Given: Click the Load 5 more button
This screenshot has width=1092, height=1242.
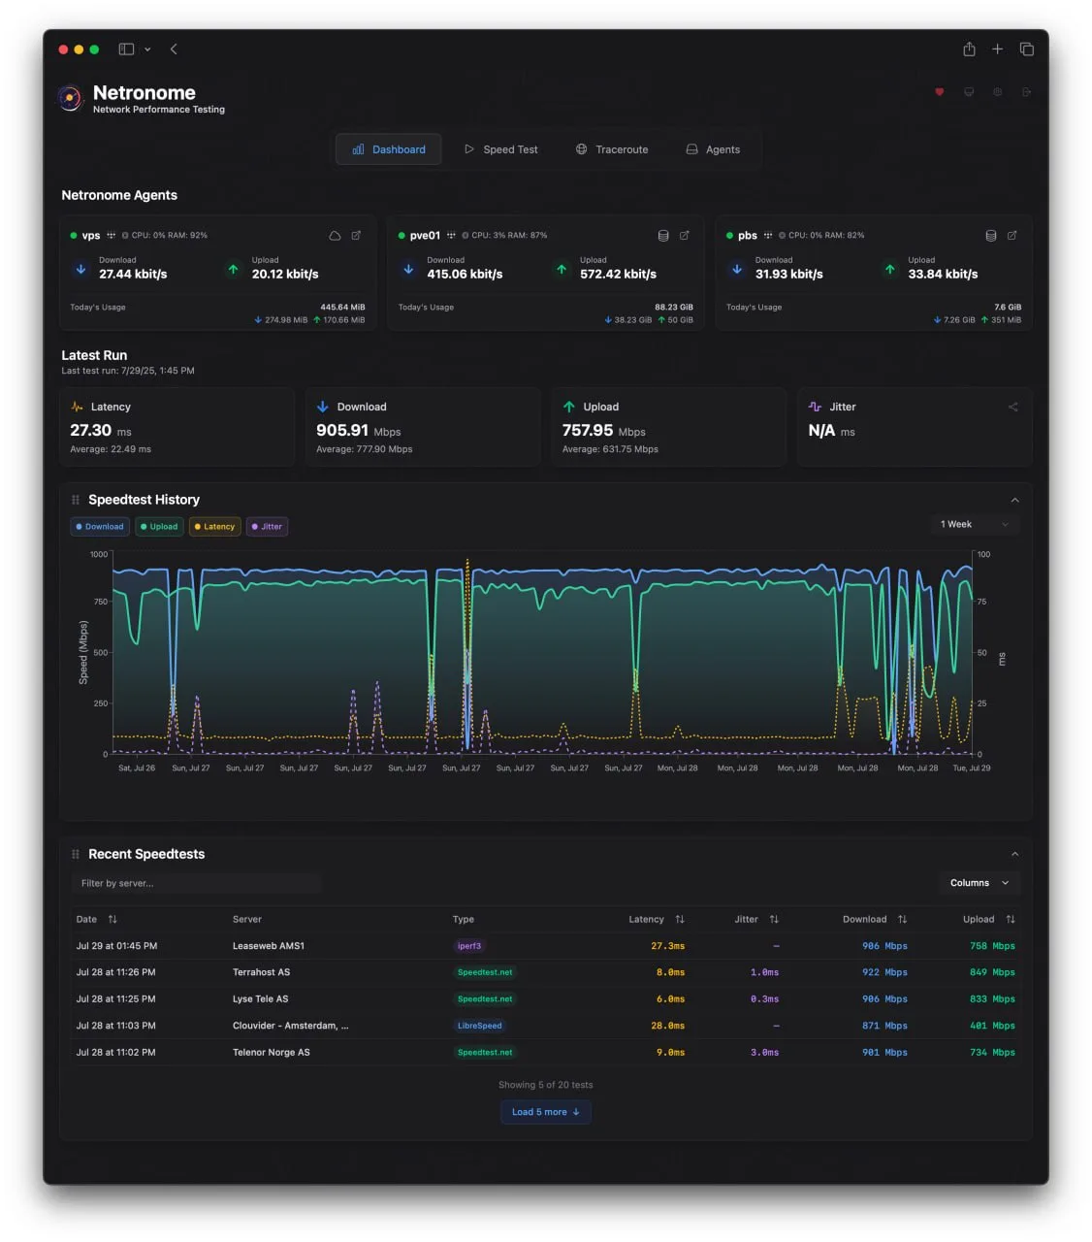Looking at the screenshot, I should (546, 1112).
